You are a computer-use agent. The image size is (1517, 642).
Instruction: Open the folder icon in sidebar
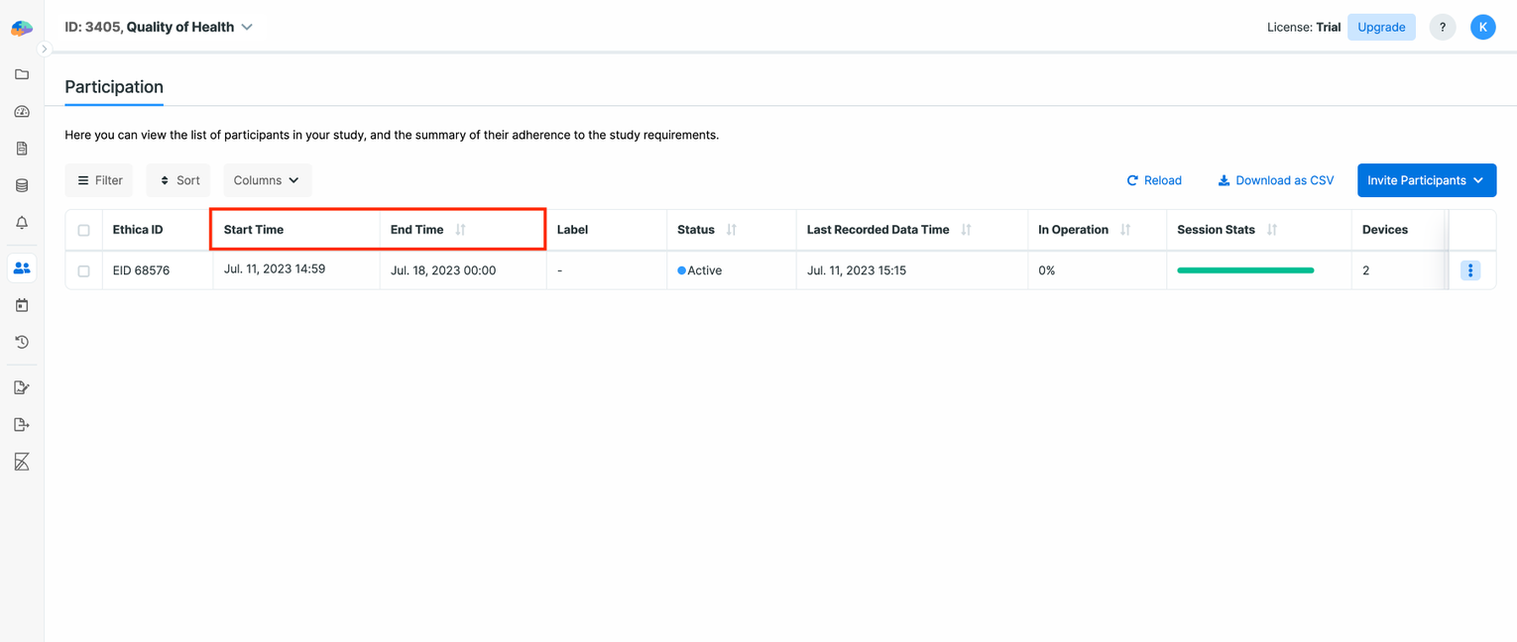point(22,74)
